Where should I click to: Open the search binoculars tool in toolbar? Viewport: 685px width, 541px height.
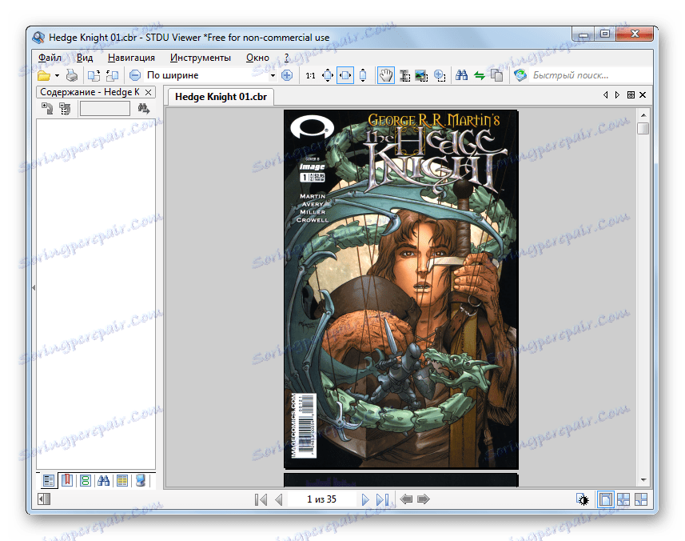point(461,75)
